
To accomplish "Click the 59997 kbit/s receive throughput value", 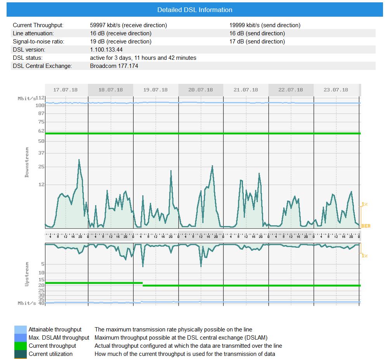I will (x=128, y=25).
